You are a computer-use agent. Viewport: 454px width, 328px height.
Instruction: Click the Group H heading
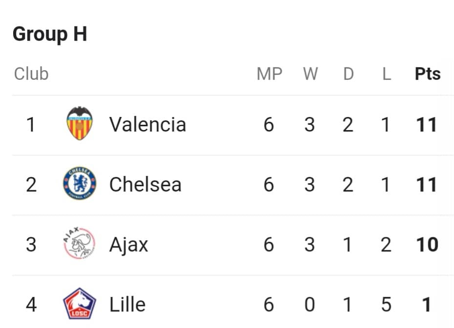click(x=50, y=35)
